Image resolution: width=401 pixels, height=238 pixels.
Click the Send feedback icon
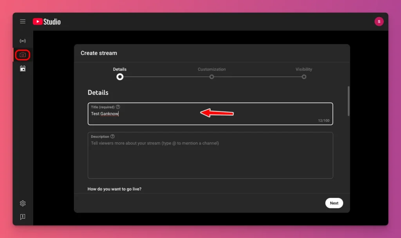[x=22, y=217]
